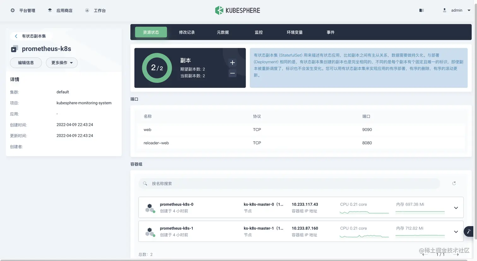Go back with the 有状态副本集 chevron
The image size is (477, 261).
[16, 36]
